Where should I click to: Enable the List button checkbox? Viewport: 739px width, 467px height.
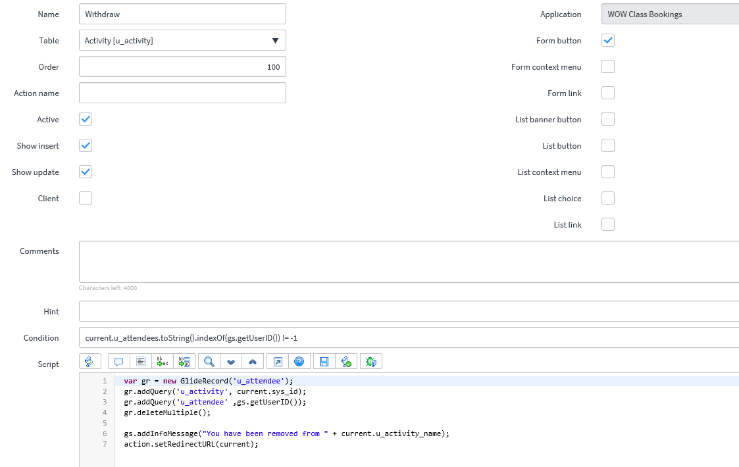coord(607,145)
